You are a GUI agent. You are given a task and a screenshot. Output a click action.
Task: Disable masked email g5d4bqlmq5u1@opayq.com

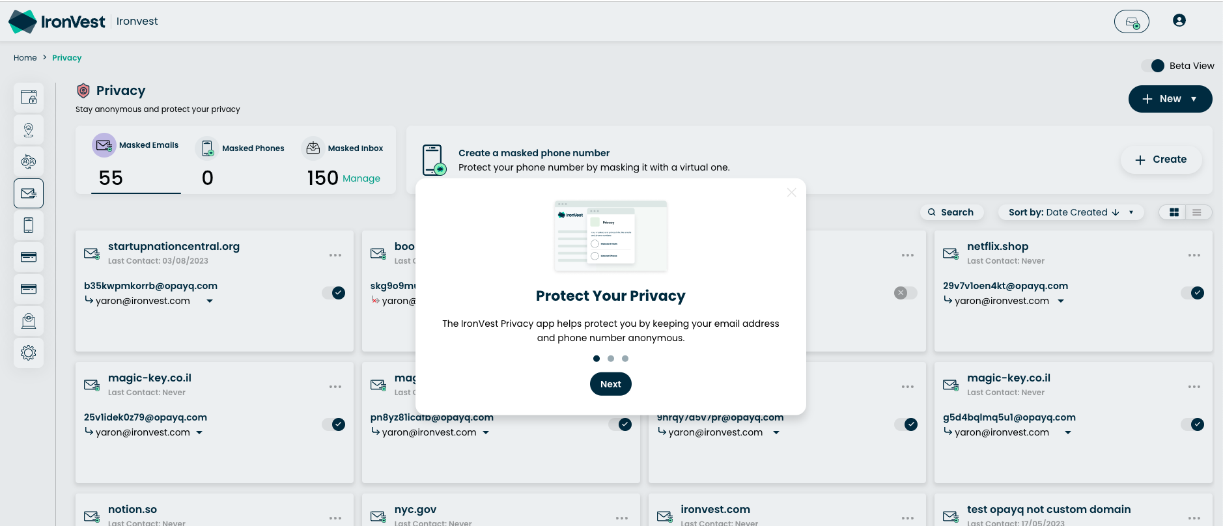click(1192, 424)
